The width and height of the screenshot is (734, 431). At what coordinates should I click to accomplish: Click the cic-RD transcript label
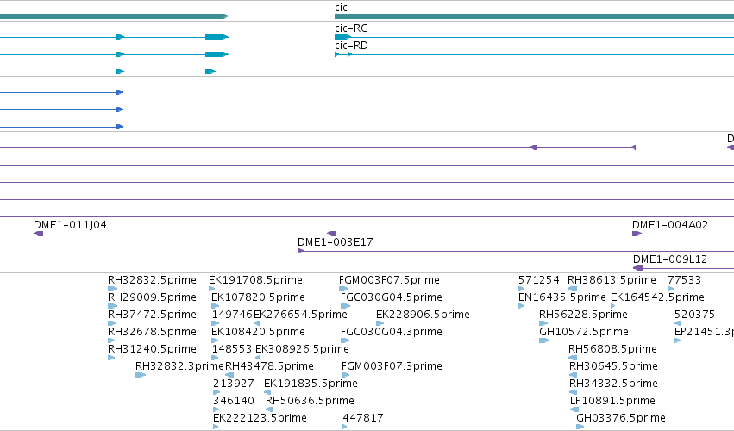pos(351,46)
